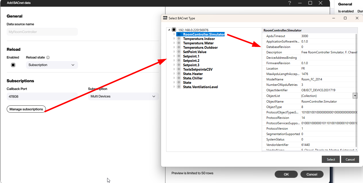The image size is (363, 183).
Task: Expand the Temperature.Indoor node
Action: tap(174, 39)
